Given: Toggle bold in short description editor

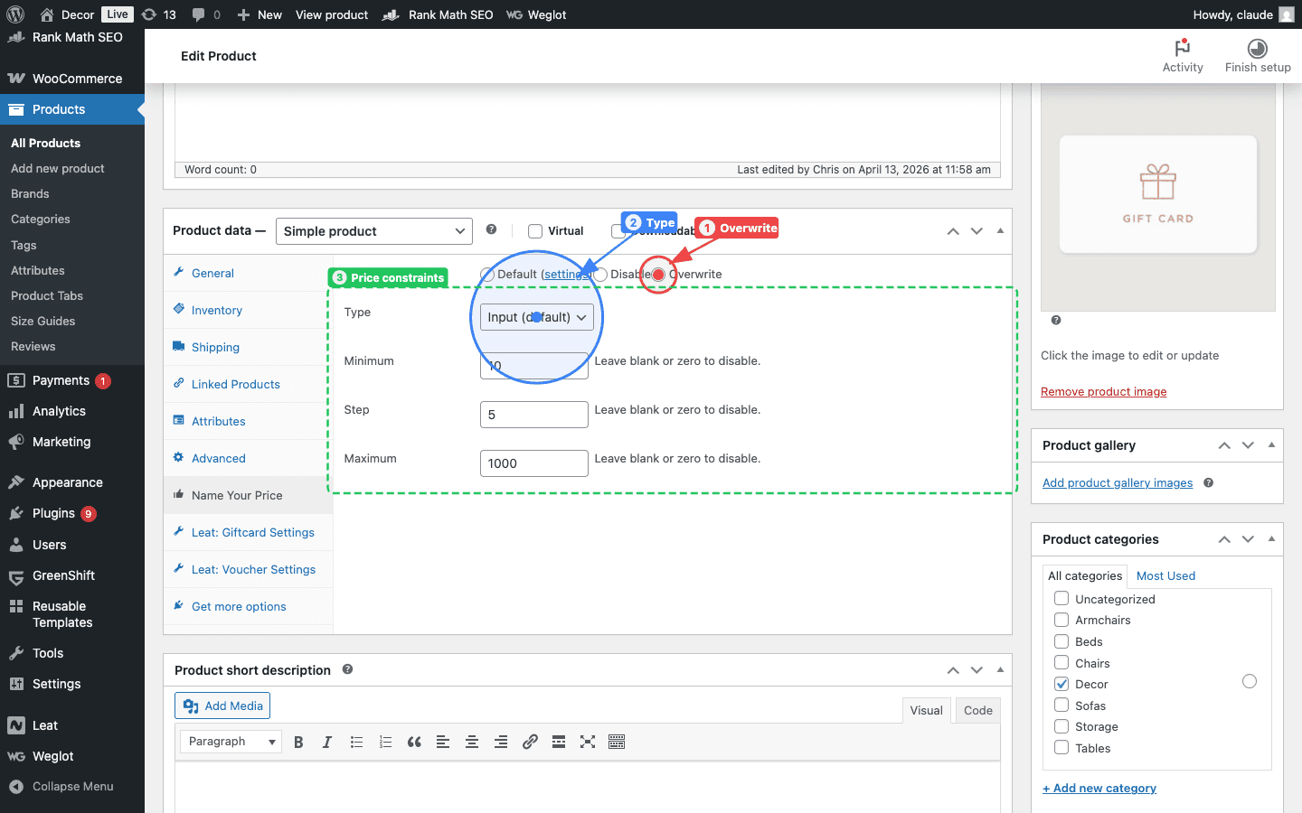Looking at the screenshot, I should click(298, 742).
